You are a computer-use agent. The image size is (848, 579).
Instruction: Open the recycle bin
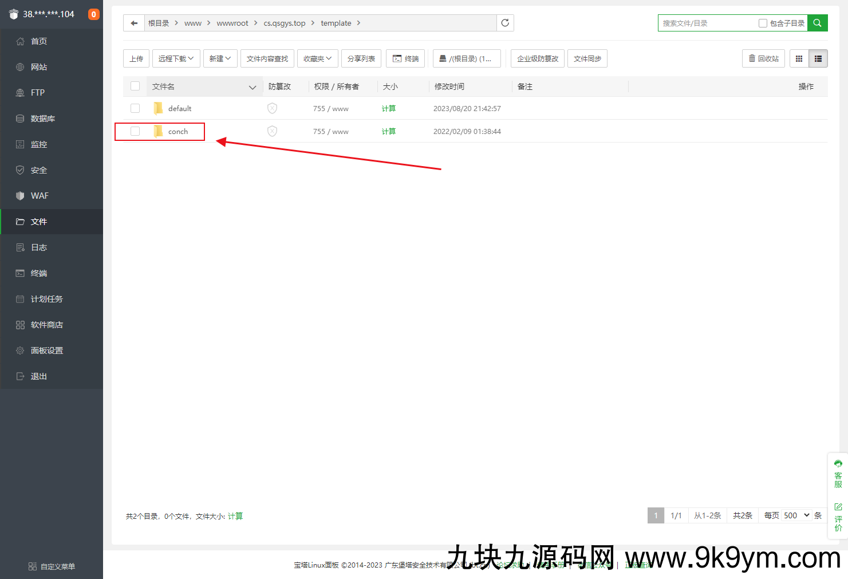[763, 58]
